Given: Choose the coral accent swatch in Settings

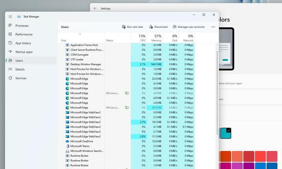Looking at the screenshot, I should coord(237,156).
